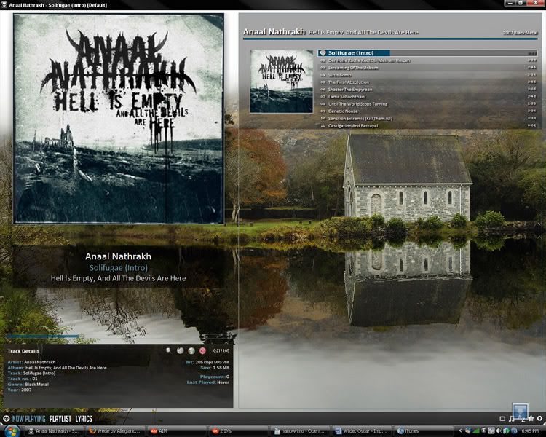Click the music note icon in the bottom-right toolbar
The height and width of the screenshot is (437, 546).
point(512,418)
